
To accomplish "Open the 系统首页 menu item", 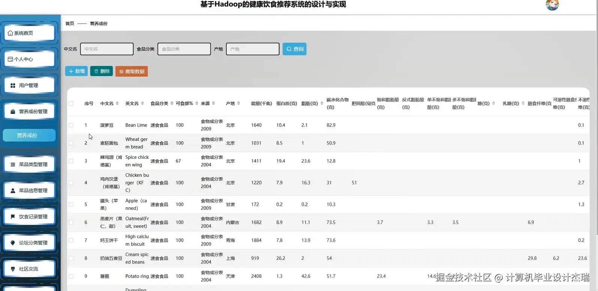I will (29, 33).
